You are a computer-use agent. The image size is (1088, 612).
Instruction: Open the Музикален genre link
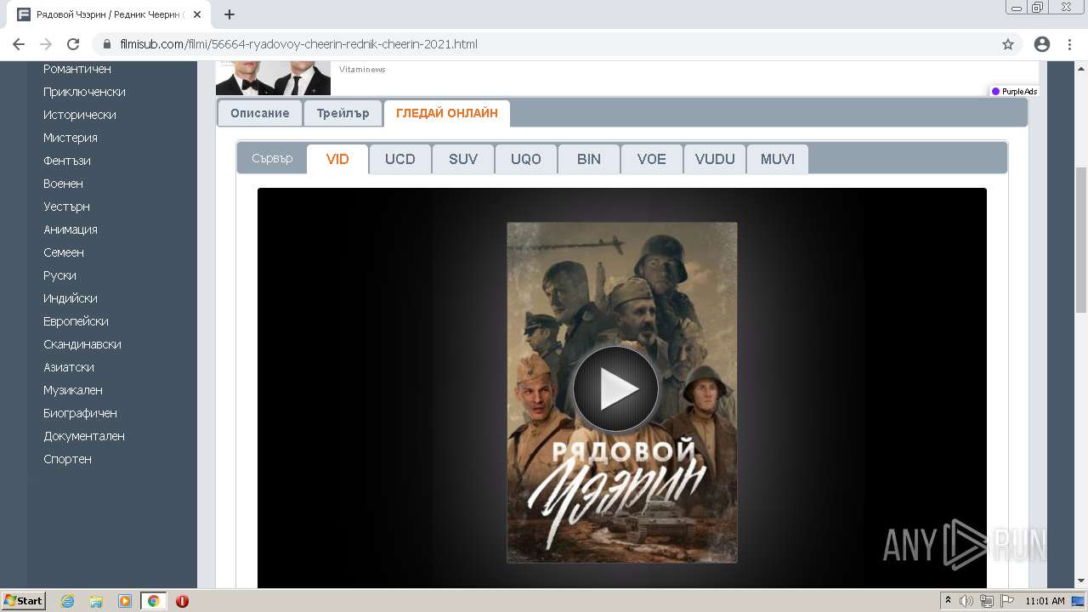coord(73,390)
